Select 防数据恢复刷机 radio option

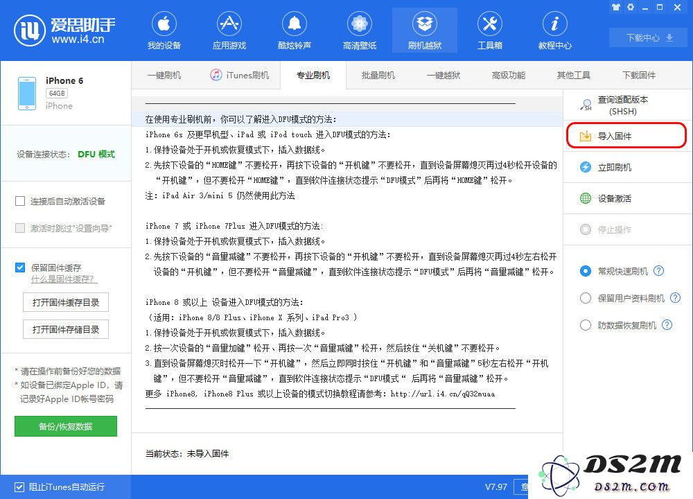point(585,325)
